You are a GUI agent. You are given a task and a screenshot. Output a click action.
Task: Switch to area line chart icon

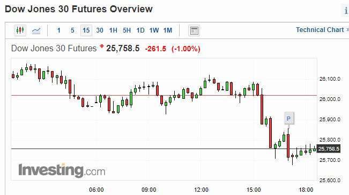(36, 30)
